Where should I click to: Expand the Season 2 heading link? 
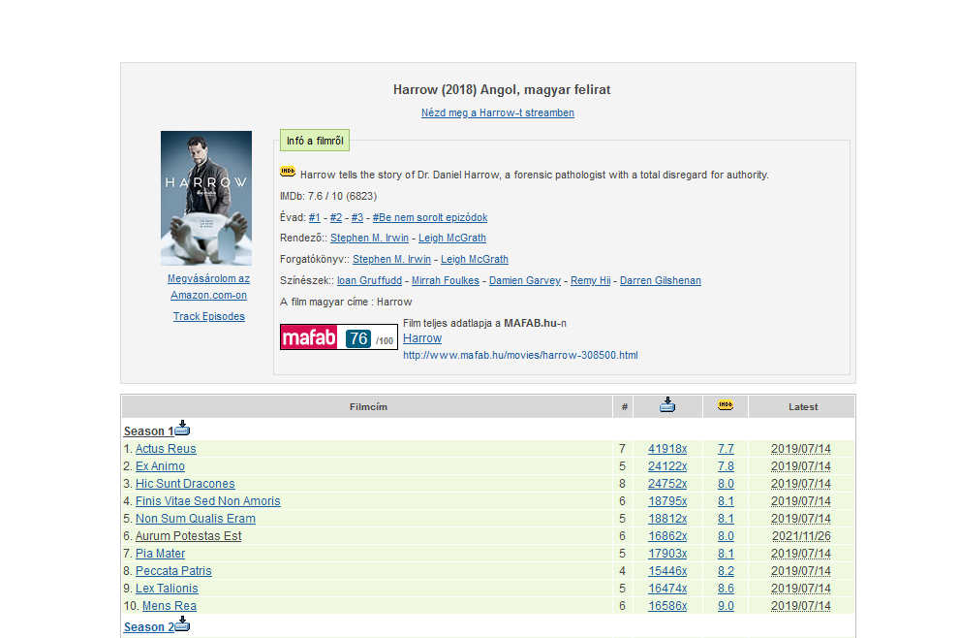click(148, 627)
